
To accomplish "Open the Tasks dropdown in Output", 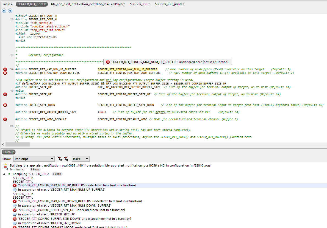I will tap(81, 159).
